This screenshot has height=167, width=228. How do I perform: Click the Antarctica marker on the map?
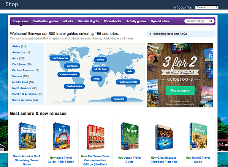[x=119, y=99]
